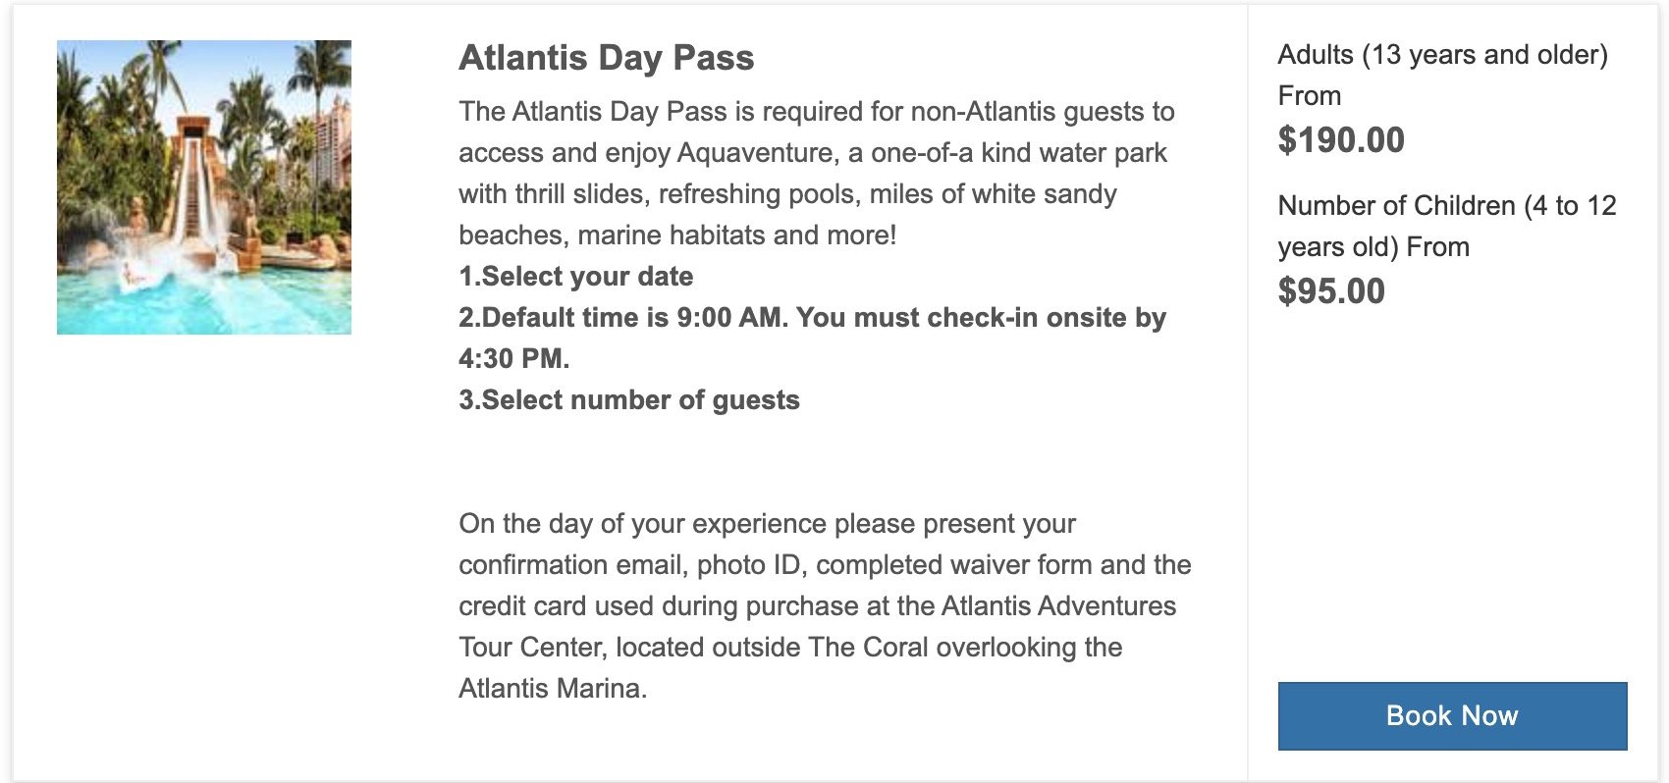Click the '4:30 PM.' check-in deadline text
The image size is (1669, 783).
coord(514,359)
